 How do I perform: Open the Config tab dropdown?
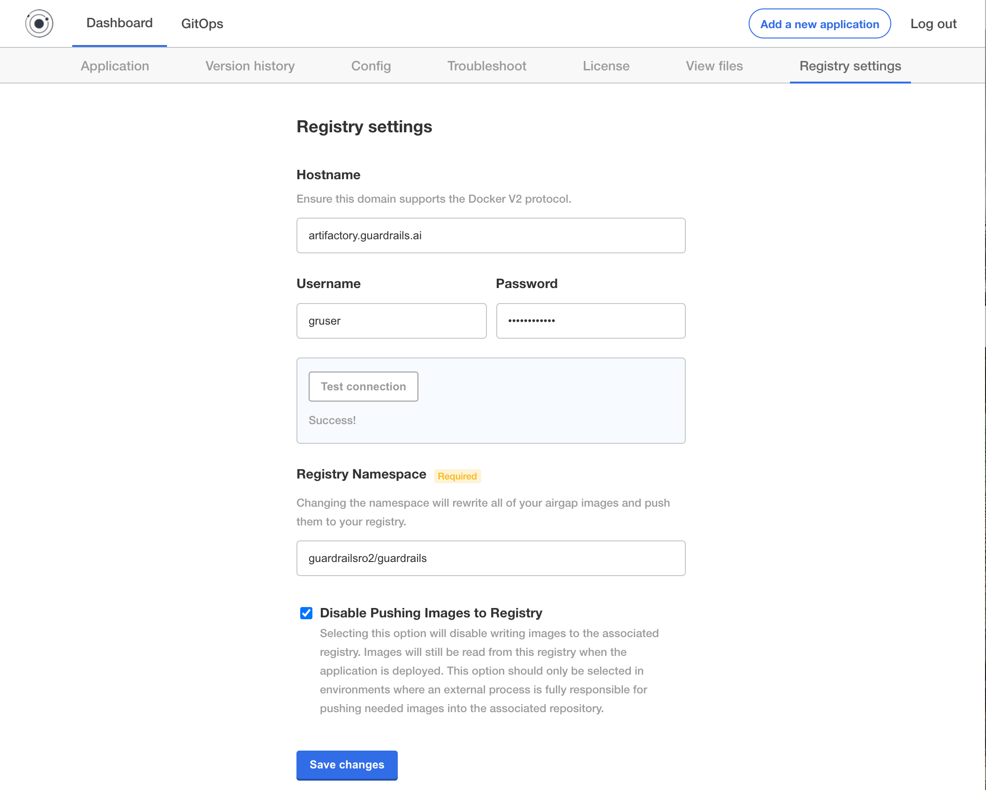[370, 66]
